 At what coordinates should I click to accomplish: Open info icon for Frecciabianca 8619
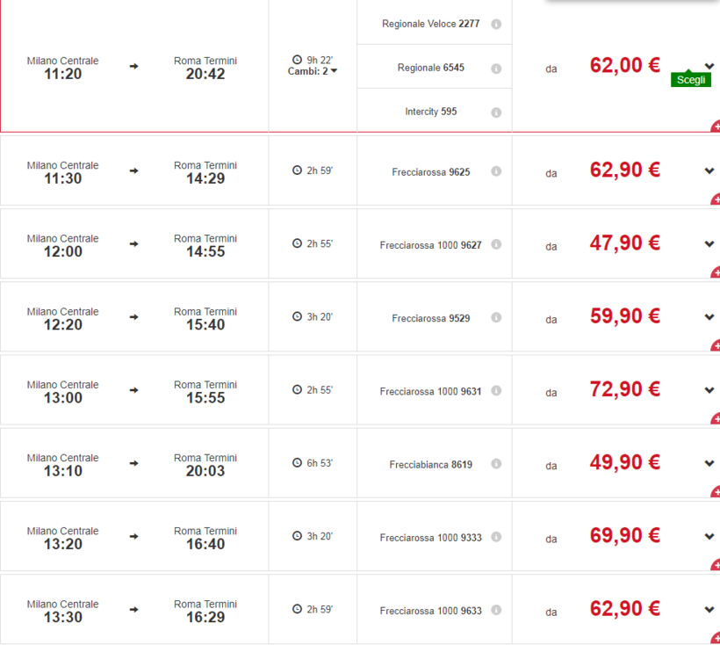496,464
